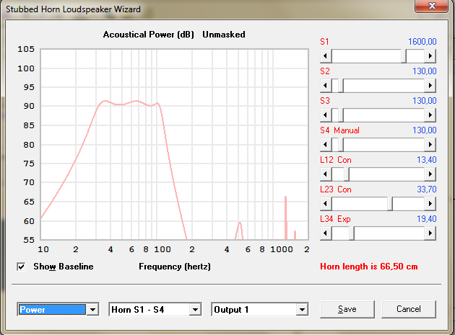Click the Acoustical Power (dB) chart title
The width and height of the screenshot is (455, 335).
pyautogui.click(x=149, y=35)
